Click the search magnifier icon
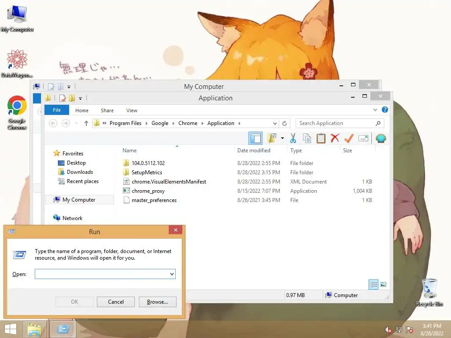451x338 pixels. click(x=378, y=123)
